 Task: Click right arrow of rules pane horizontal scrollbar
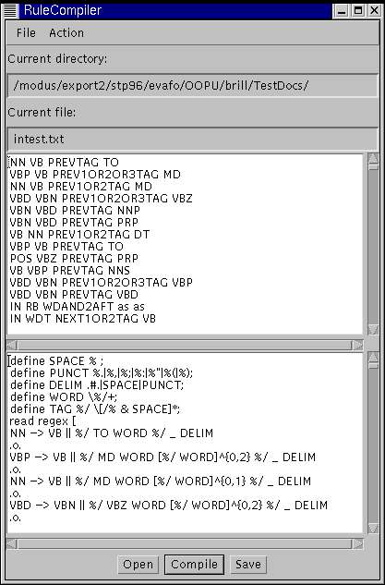coord(358,345)
